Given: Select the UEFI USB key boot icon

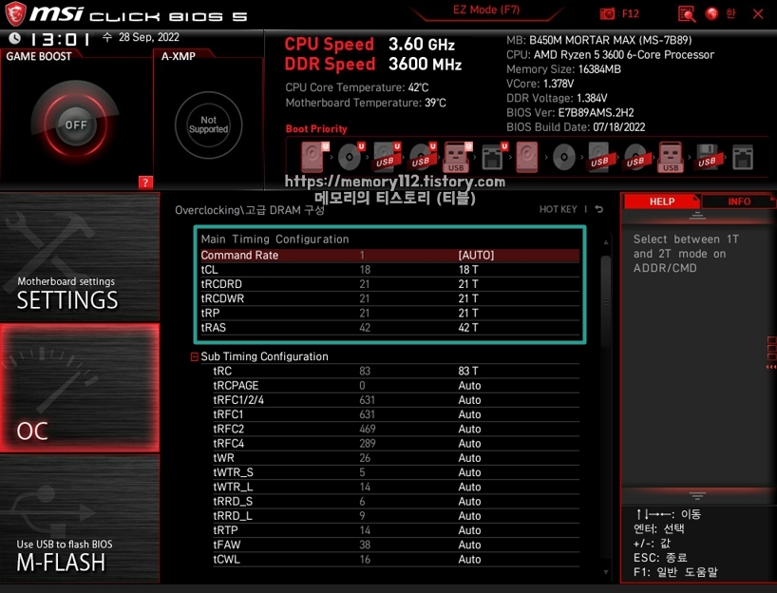Looking at the screenshot, I should pyautogui.click(x=458, y=158).
